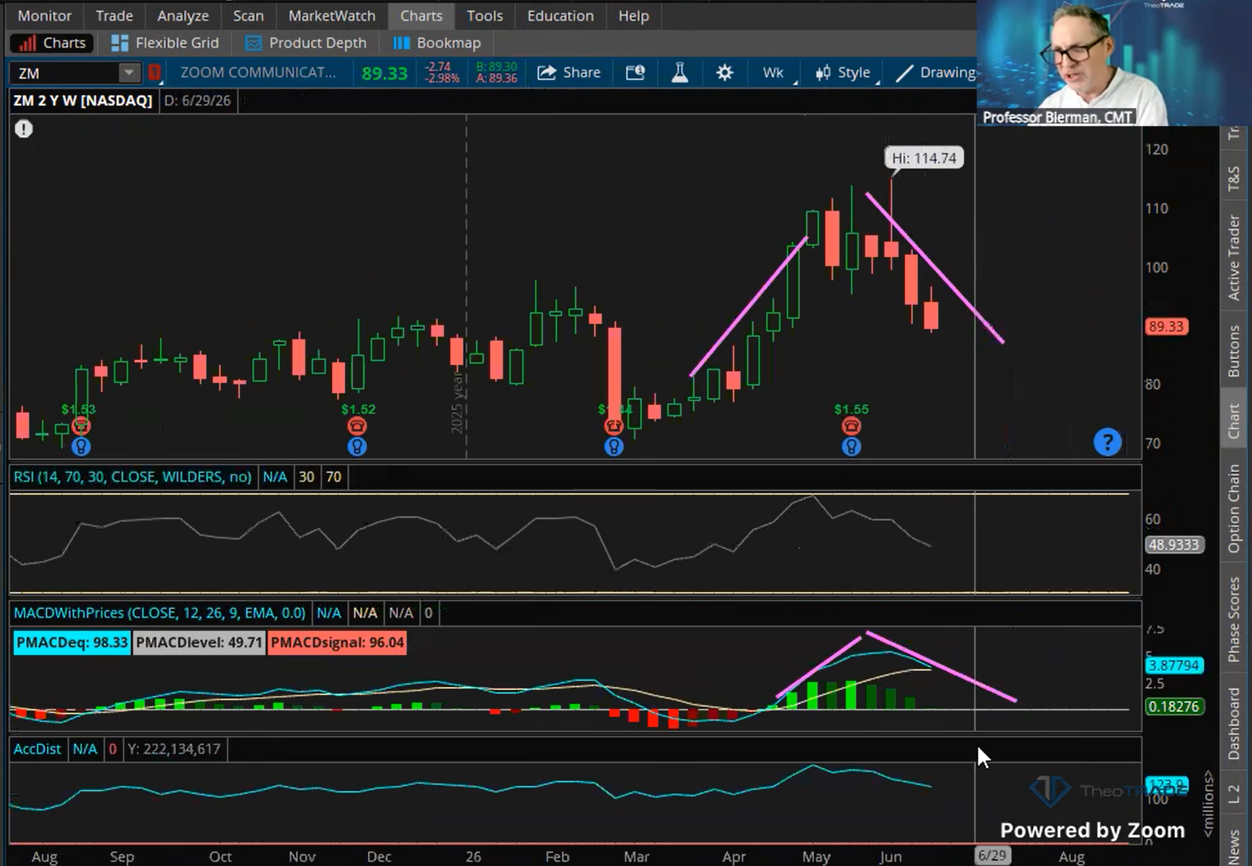Click the early March earnings phone icon

coord(614,426)
